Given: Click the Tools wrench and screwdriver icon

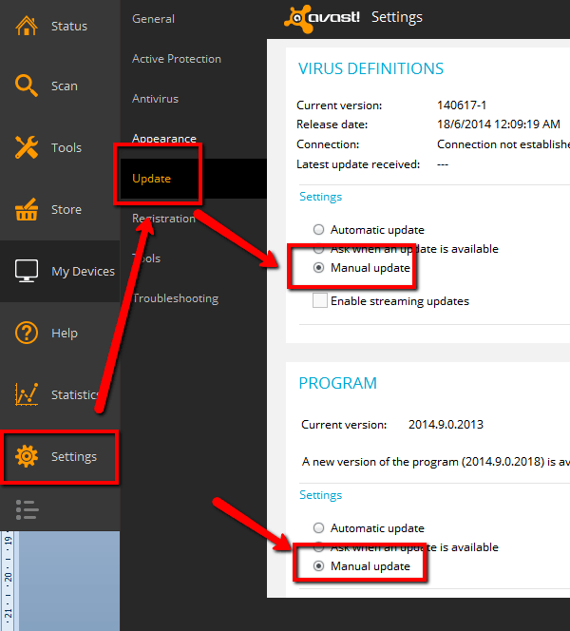Looking at the screenshot, I should click(x=27, y=147).
